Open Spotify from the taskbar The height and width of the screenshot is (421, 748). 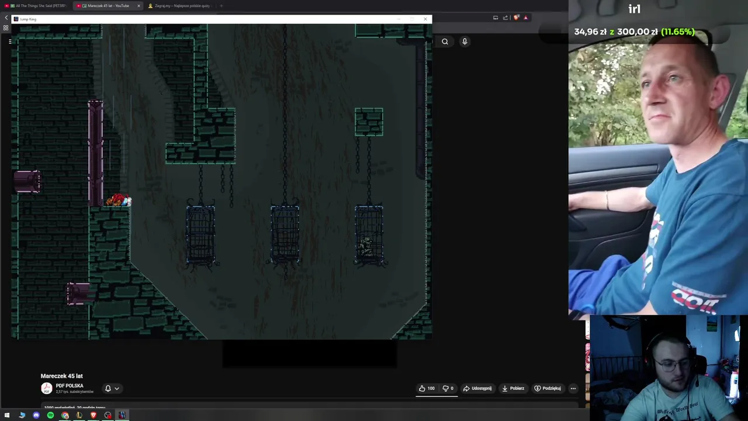(x=50, y=415)
